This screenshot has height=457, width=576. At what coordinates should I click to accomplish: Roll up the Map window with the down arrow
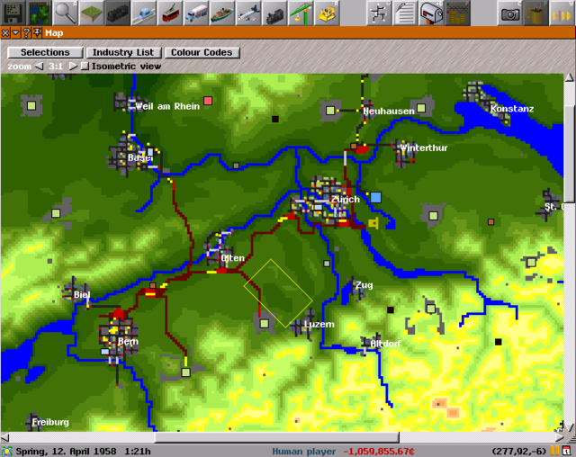16,33
